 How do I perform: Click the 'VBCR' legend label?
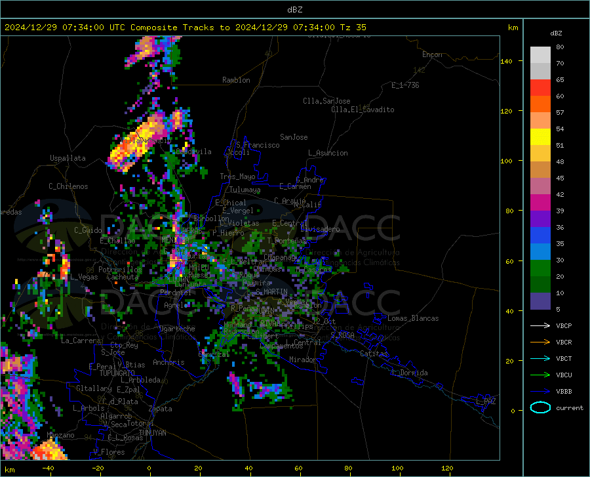tap(564, 342)
